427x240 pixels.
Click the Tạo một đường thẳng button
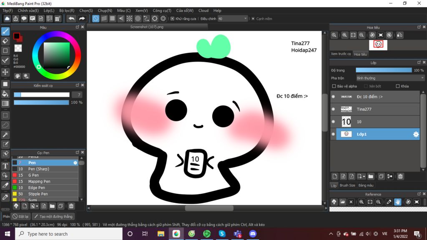pos(53,217)
